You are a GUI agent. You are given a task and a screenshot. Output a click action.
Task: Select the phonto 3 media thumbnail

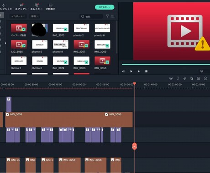19,61
